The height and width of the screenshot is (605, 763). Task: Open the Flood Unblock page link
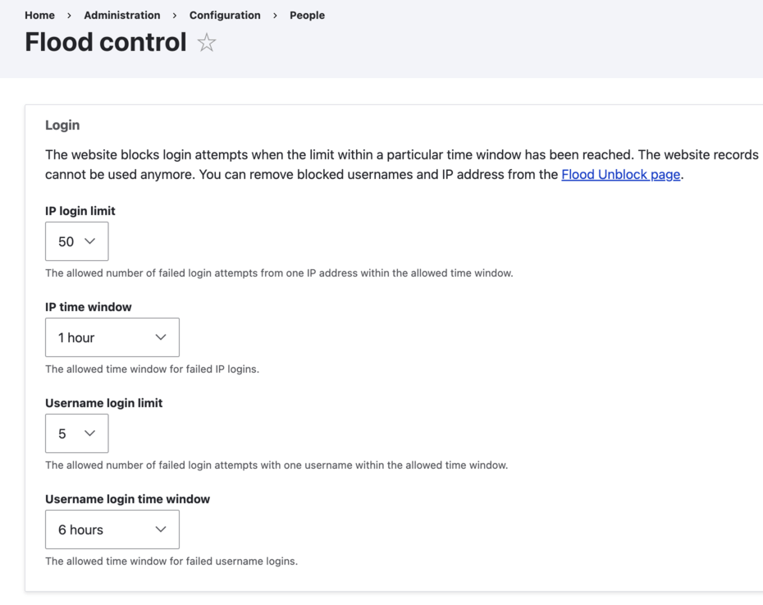click(620, 174)
